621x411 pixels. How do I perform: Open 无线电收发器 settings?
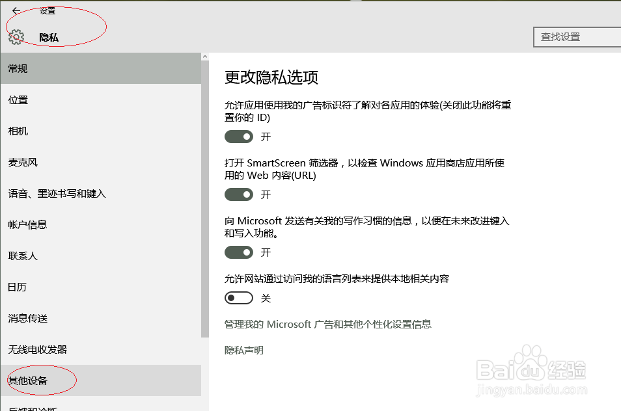tap(101, 350)
